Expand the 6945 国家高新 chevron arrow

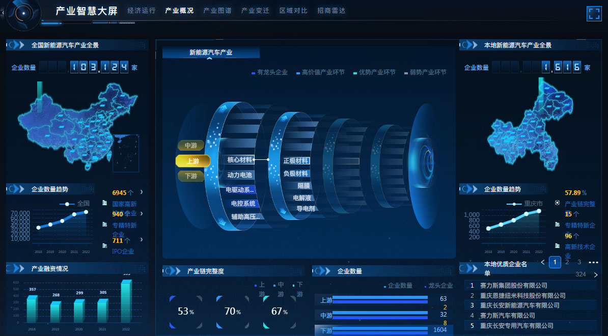click(141, 192)
